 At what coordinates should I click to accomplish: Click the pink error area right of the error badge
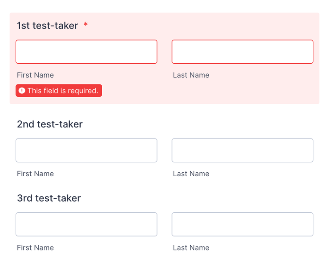click(x=211, y=91)
